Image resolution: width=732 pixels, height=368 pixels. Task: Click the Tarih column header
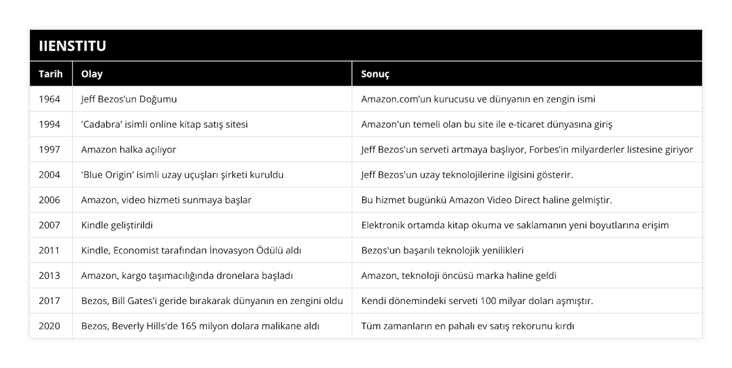click(x=49, y=74)
